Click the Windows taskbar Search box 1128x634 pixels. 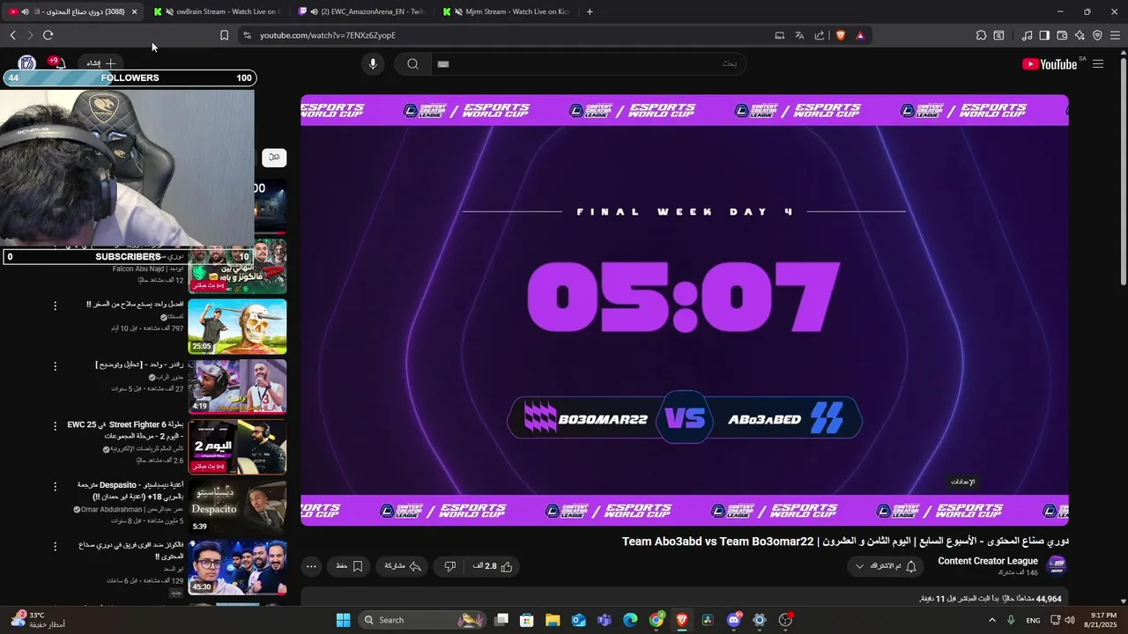pyautogui.click(x=421, y=620)
